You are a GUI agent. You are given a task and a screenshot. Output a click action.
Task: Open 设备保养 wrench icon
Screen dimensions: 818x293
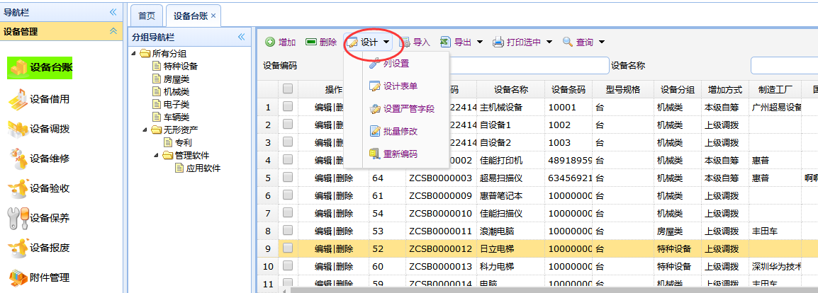point(18,218)
